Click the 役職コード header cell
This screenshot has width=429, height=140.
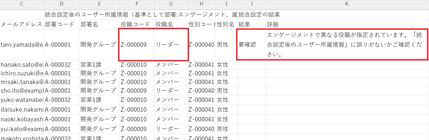(137, 25)
